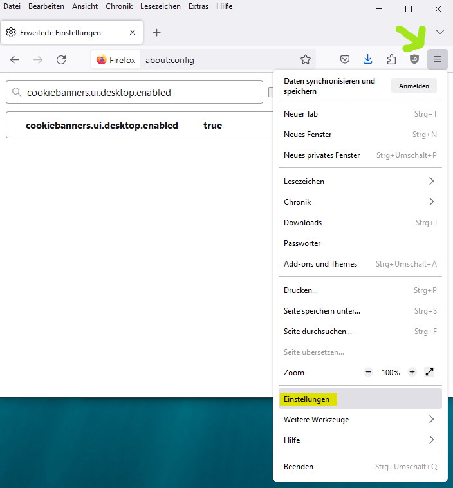Close the Erweiterte Einstellungen tab
The image size is (453, 488).
pyautogui.click(x=133, y=32)
